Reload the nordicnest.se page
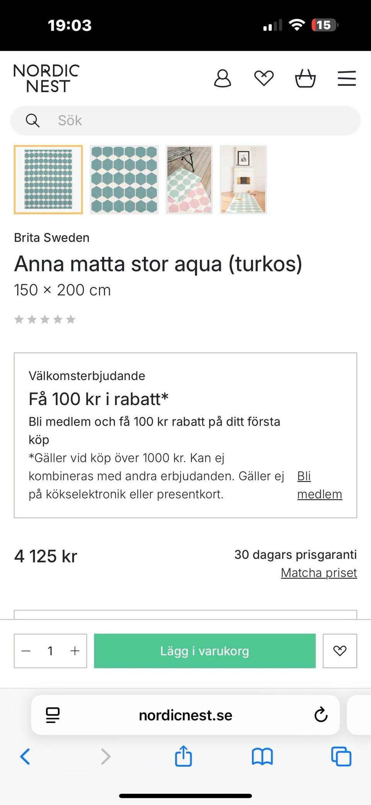 pos(321,715)
